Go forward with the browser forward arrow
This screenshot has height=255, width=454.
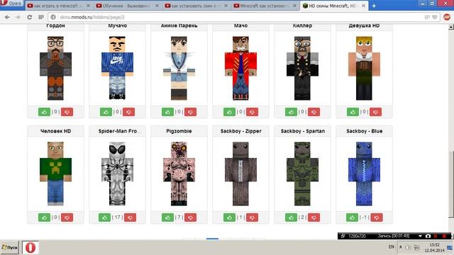click(x=18, y=17)
